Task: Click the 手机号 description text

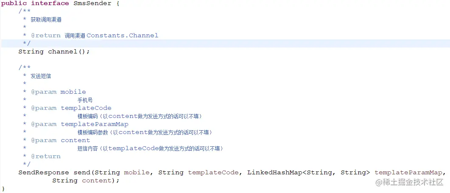Action: click(85, 100)
